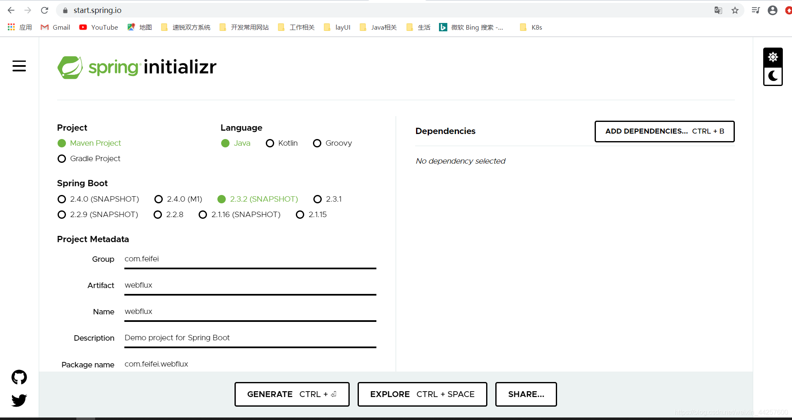Focus the Description input field
The image size is (792, 420).
[x=250, y=338]
